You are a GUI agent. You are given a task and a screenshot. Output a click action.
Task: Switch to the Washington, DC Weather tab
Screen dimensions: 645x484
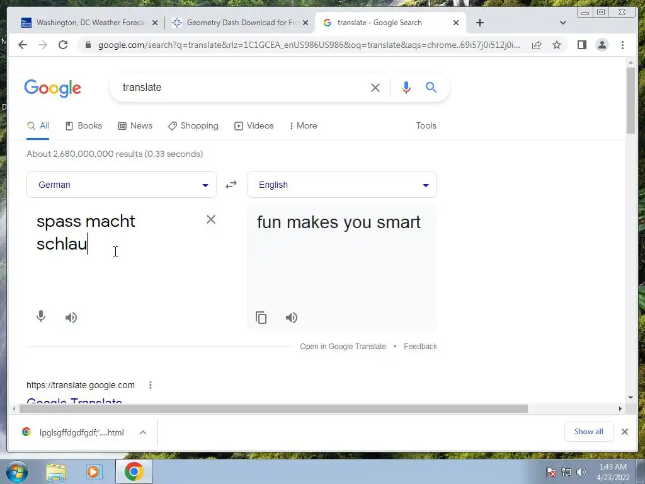pyautogui.click(x=84, y=23)
